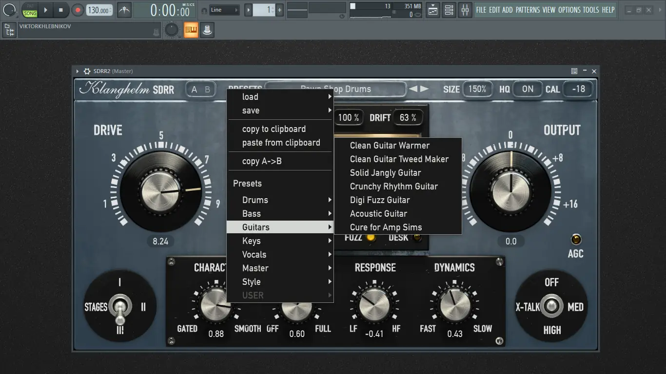Image resolution: width=666 pixels, height=374 pixels.
Task: Click the main volume knob at top left
Action: point(9,9)
